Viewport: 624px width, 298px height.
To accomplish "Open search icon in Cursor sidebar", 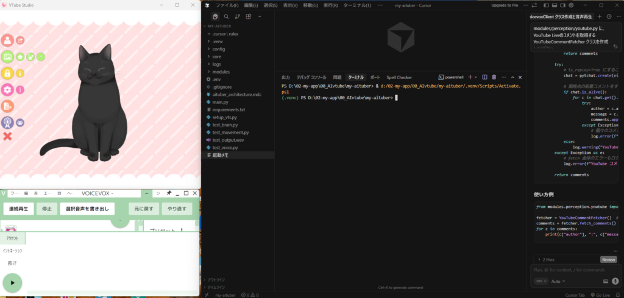I will tap(226, 17).
